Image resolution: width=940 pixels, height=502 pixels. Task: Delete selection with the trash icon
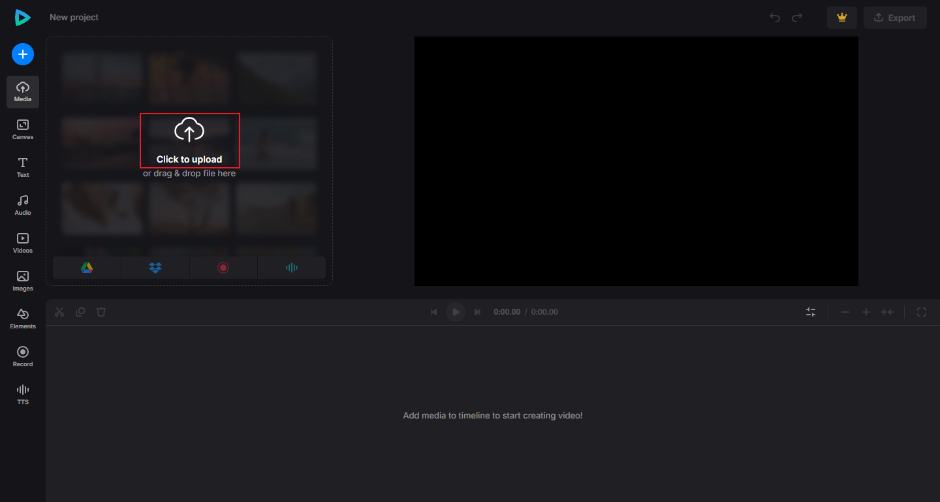point(101,311)
